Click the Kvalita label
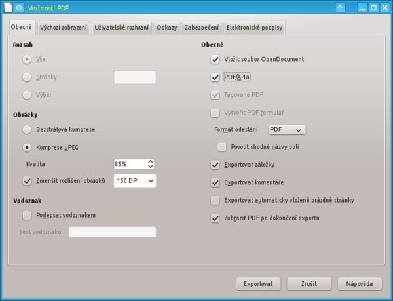This screenshot has width=393, height=301. (x=35, y=164)
